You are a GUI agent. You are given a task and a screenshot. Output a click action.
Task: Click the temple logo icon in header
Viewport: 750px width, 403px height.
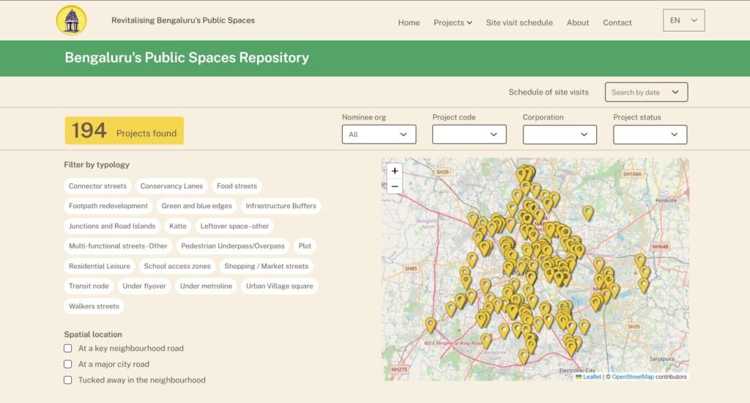click(x=71, y=21)
